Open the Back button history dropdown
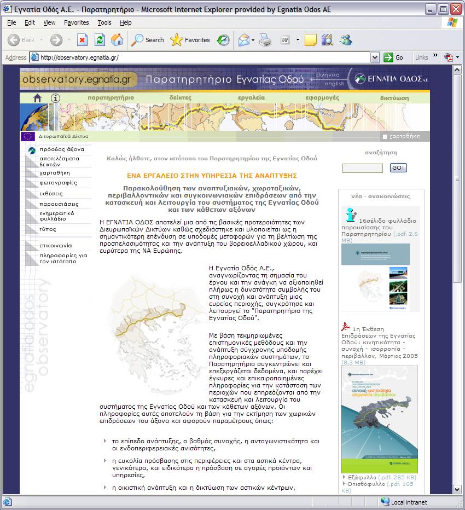Image resolution: width=465 pixels, height=510 pixels. [41, 40]
